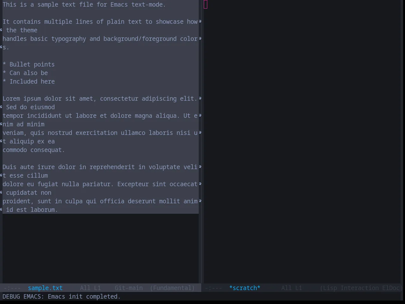The width and height of the screenshot is (405, 304).
Task: Click the wrapped text 'nim ad minim'
Action: 23,124
